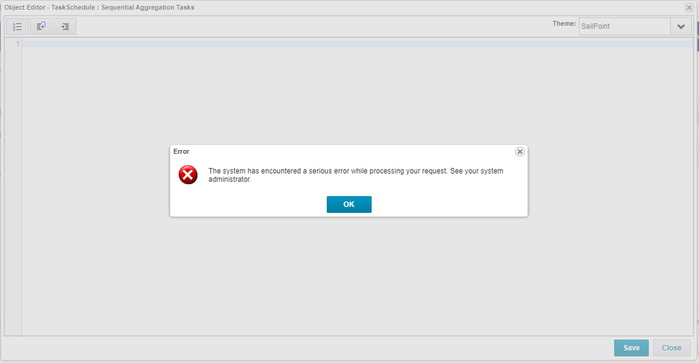
Task: Close the Error dialog with X icon
Action: click(x=520, y=151)
